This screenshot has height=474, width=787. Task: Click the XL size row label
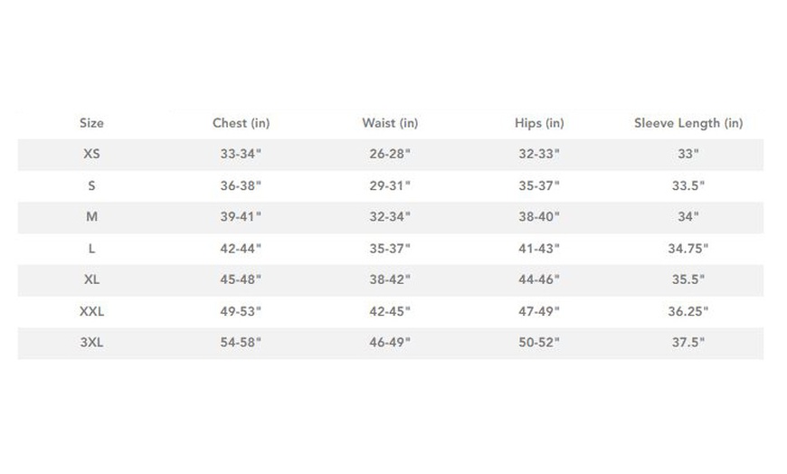[x=91, y=280]
